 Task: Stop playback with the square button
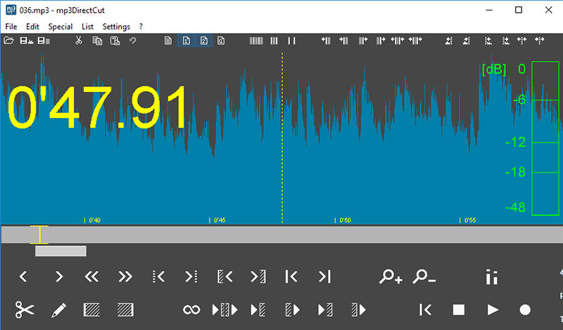(459, 310)
